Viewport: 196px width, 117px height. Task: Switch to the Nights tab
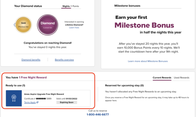(66, 6)
